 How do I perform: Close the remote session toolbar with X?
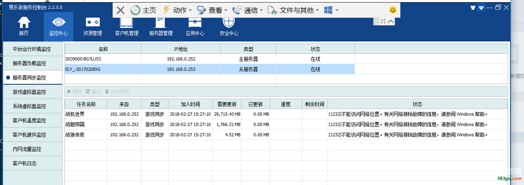pos(121,10)
